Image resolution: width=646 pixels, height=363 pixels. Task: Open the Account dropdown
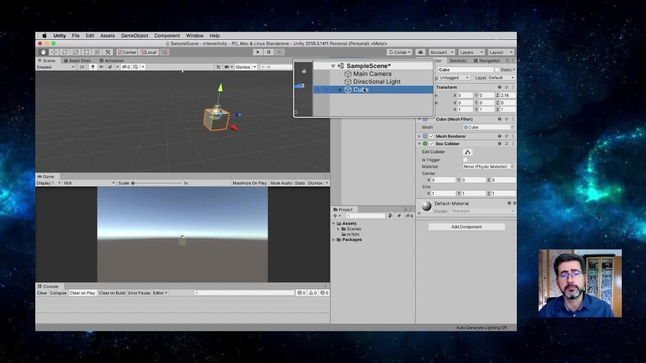tap(441, 52)
